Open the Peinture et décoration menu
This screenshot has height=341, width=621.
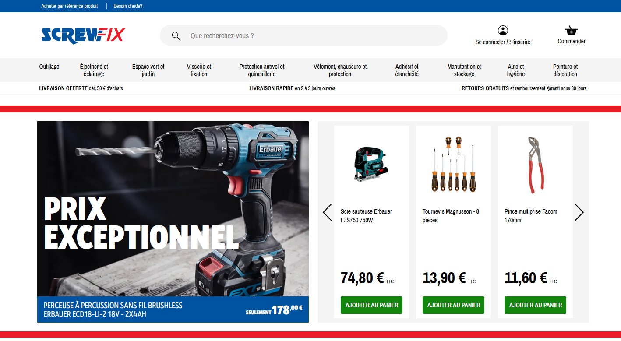pyautogui.click(x=565, y=70)
